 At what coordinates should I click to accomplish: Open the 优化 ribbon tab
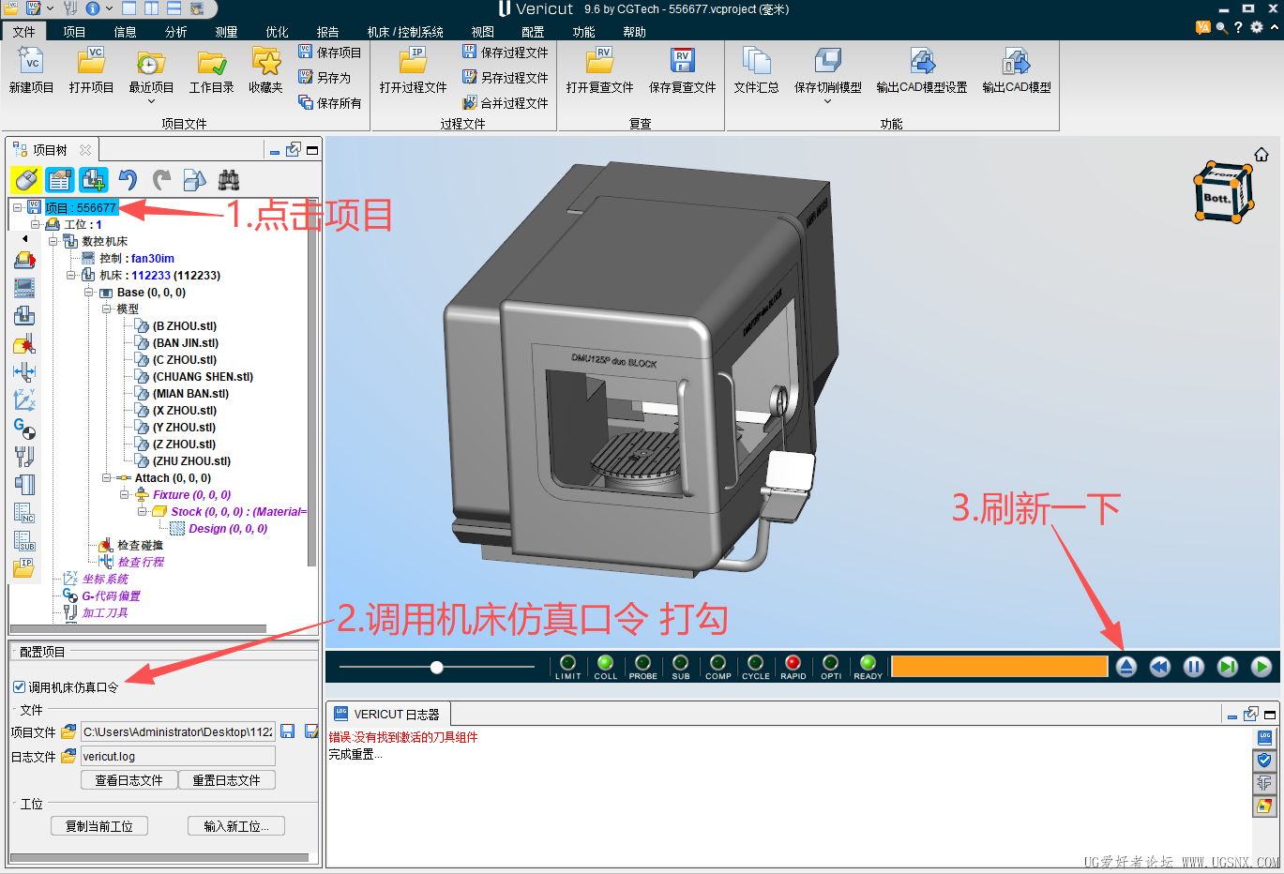[277, 32]
